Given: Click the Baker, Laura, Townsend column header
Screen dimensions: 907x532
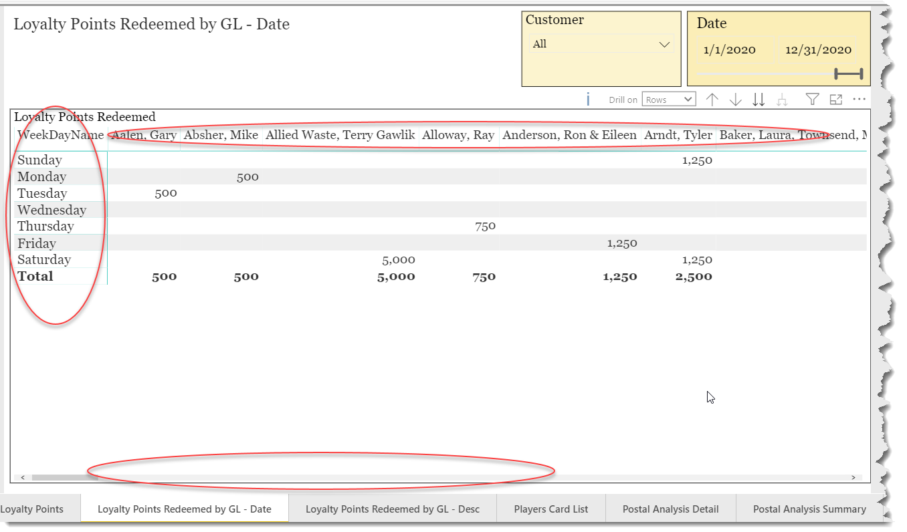Looking at the screenshot, I should point(792,135).
